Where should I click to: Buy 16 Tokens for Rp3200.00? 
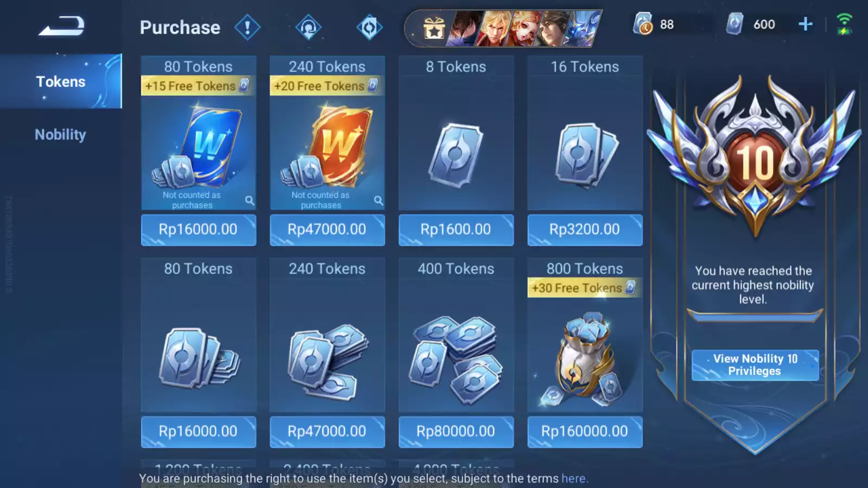[x=585, y=229]
